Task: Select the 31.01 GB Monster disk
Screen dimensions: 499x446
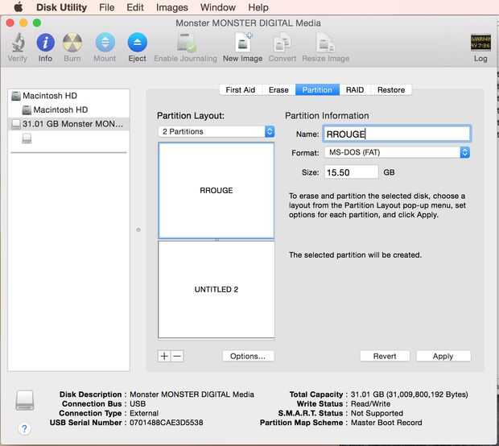Action: tap(68, 124)
